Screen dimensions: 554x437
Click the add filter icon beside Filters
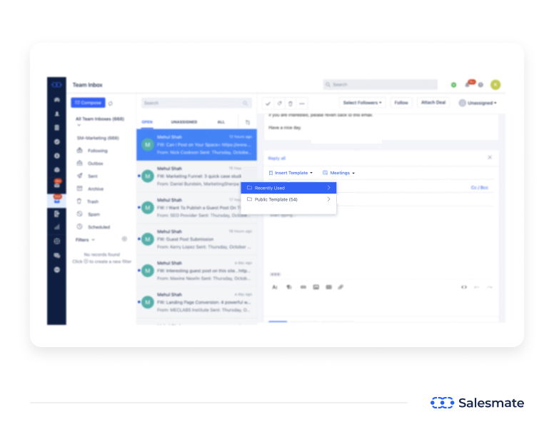(x=124, y=239)
